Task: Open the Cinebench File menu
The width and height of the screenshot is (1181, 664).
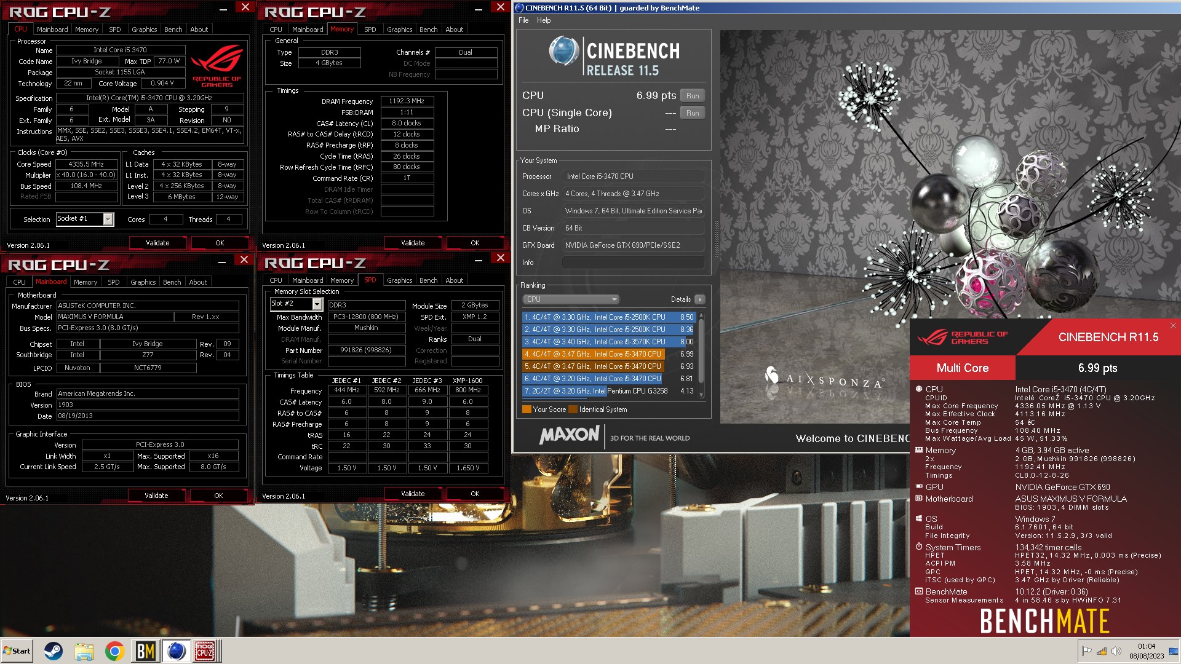Action: point(523,20)
